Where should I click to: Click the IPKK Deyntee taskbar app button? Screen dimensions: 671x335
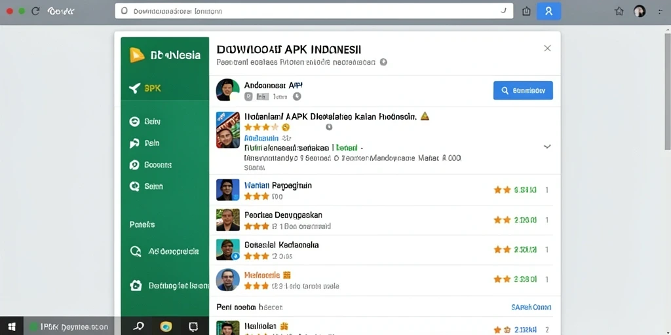[69, 327]
